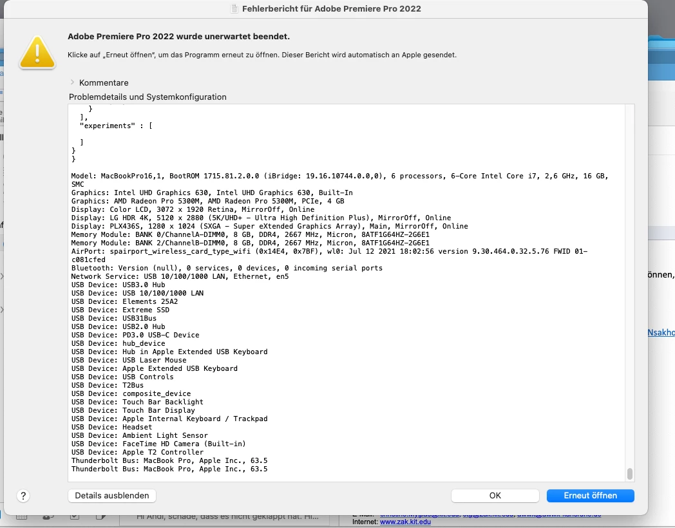This screenshot has width=675, height=528.
Task: Select Memory Module BANK 0/ChannelA-DIMM0 line
Action: pos(250,234)
